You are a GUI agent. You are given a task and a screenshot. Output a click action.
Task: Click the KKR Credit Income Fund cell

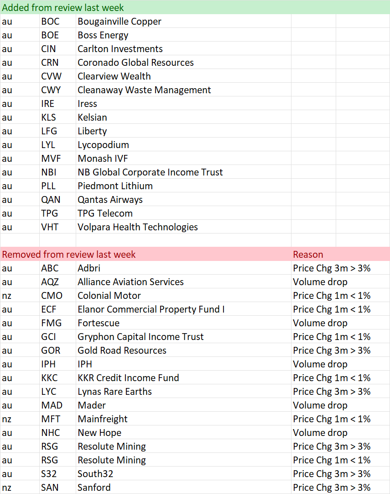183,378
